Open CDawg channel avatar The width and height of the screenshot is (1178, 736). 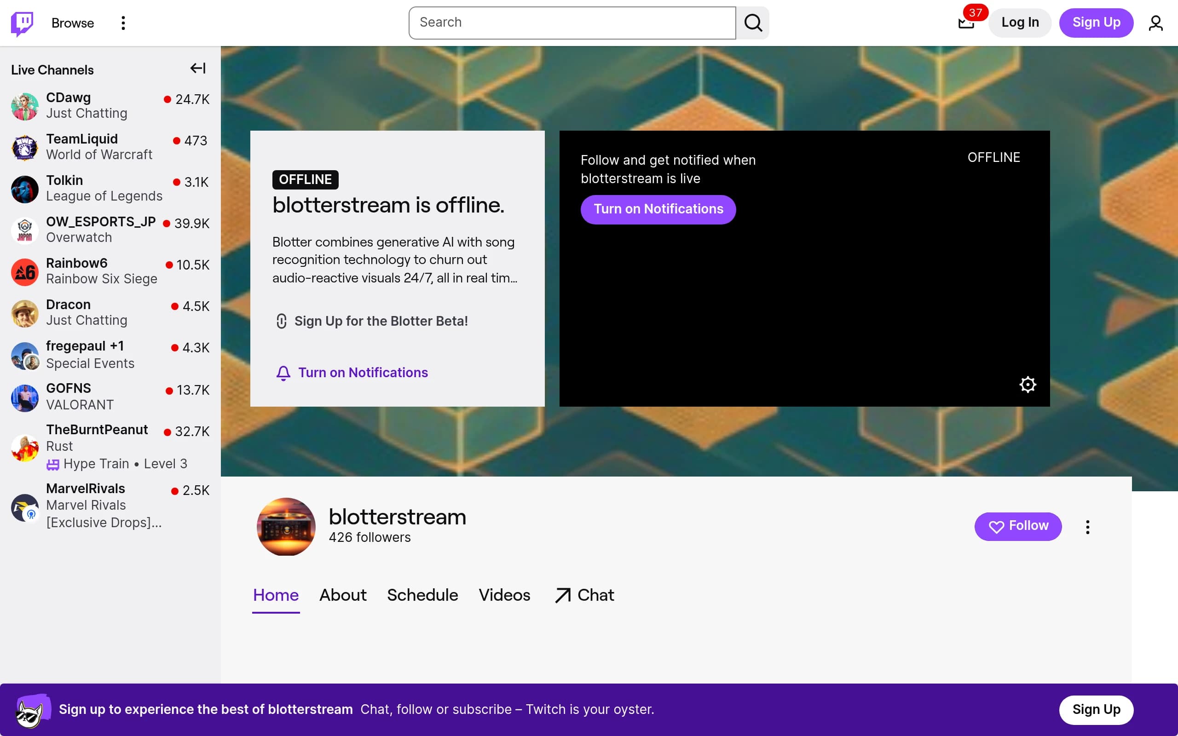25,106
